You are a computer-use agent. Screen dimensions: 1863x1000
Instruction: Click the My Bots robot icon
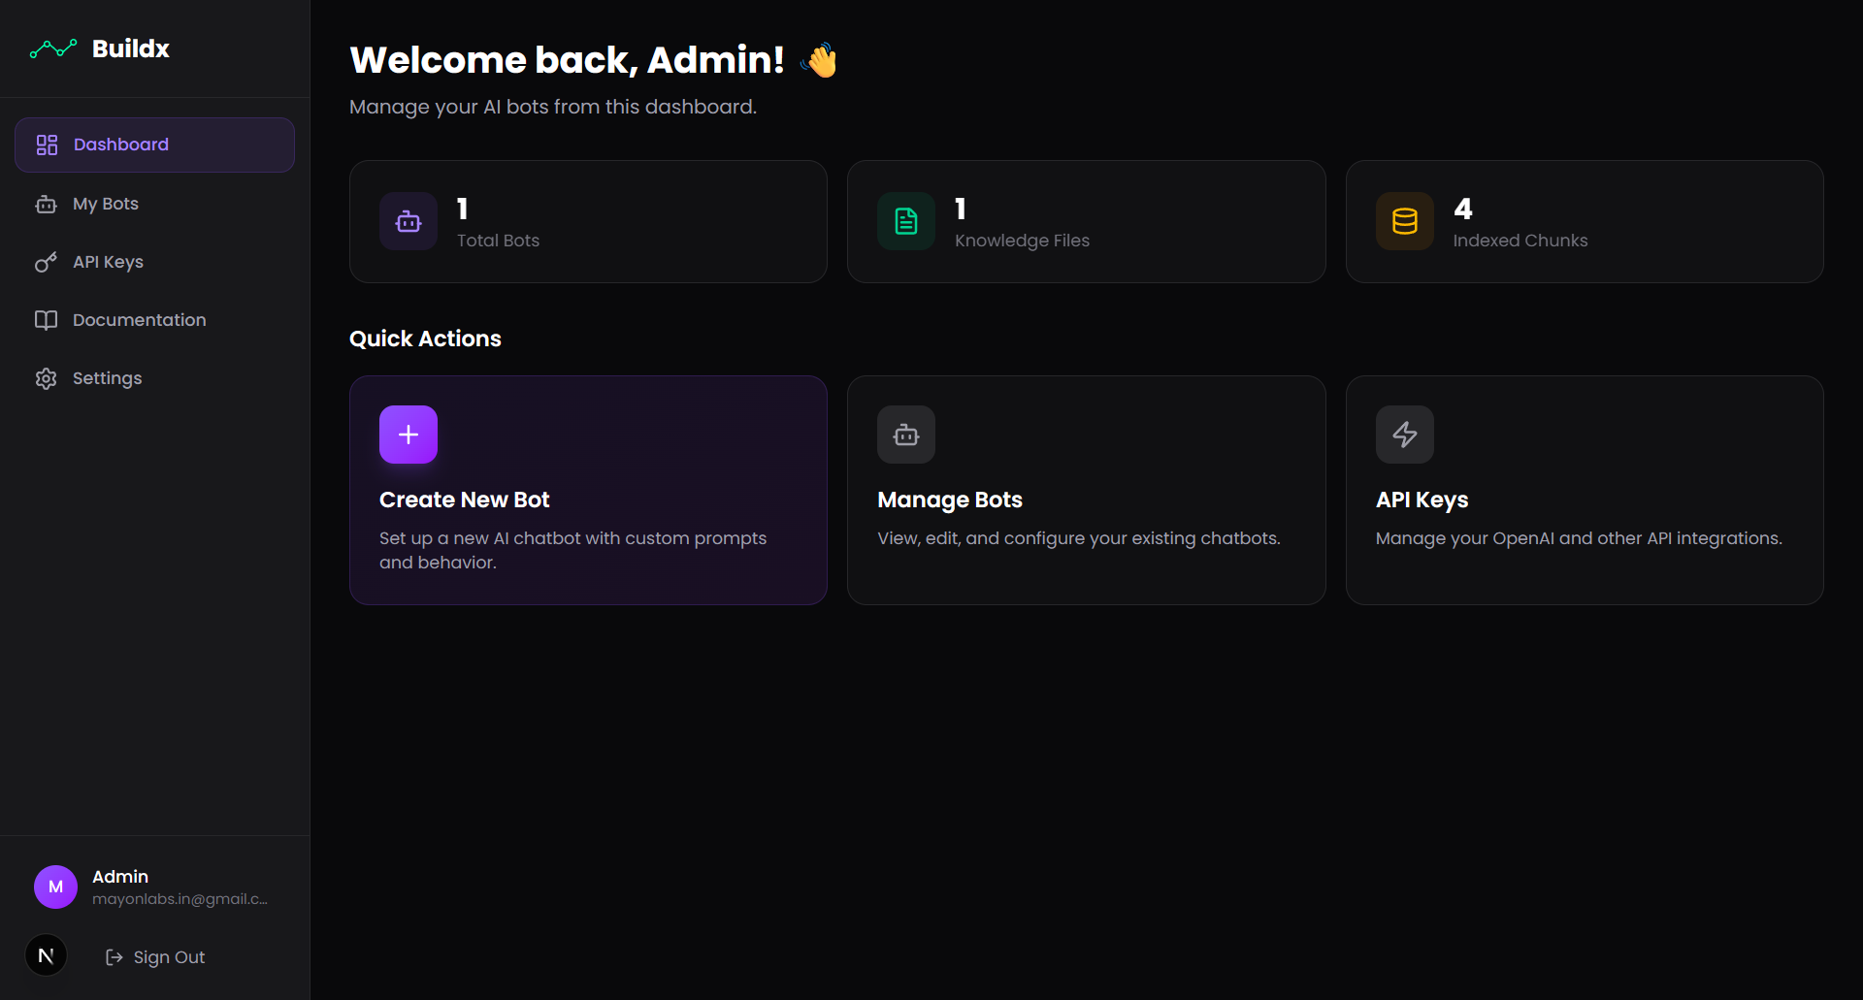point(46,204)
